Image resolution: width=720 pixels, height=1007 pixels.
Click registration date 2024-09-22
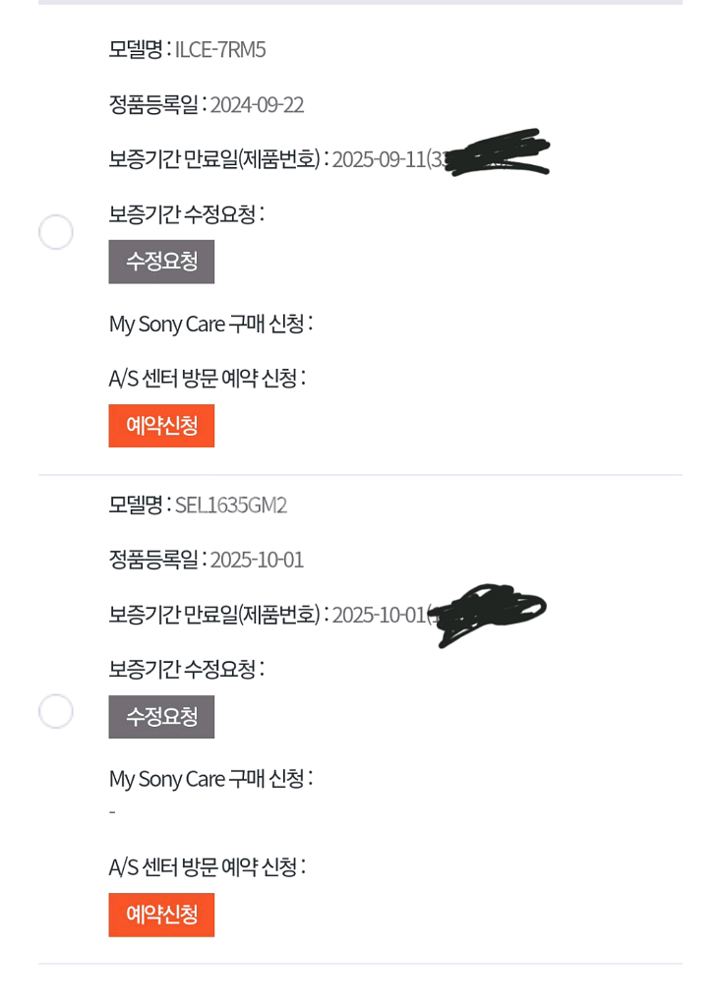[x=257, y=105]
